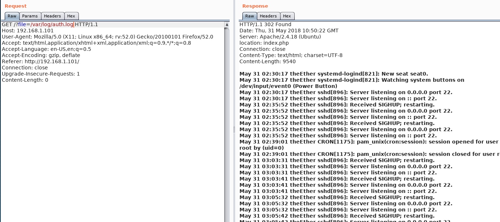Click the 'Content-Length: 9540' response header
The width and height of the screenshot is (500, 222).
[267, 62]
